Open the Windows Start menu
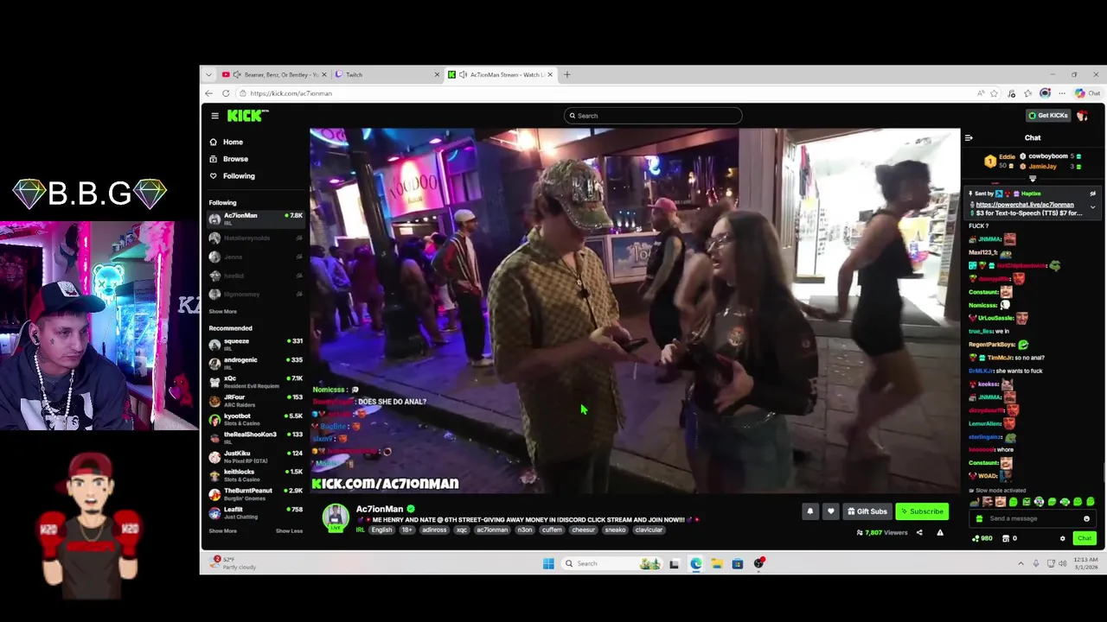 pyautogui.click(x=548, y=564)
